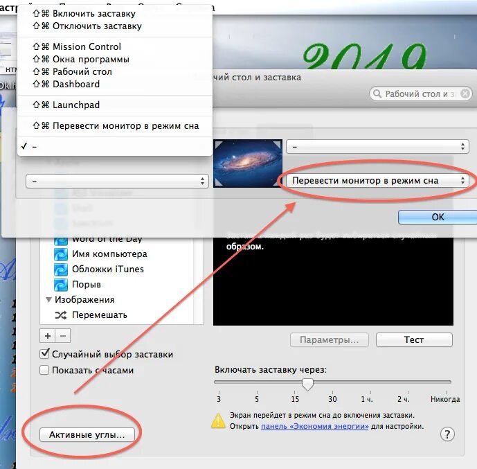The width and height of the screenshot is (477, 469).
Task: Click the yellow warning triangle icon
Action: pyautogui.click(x=218, y=421)
